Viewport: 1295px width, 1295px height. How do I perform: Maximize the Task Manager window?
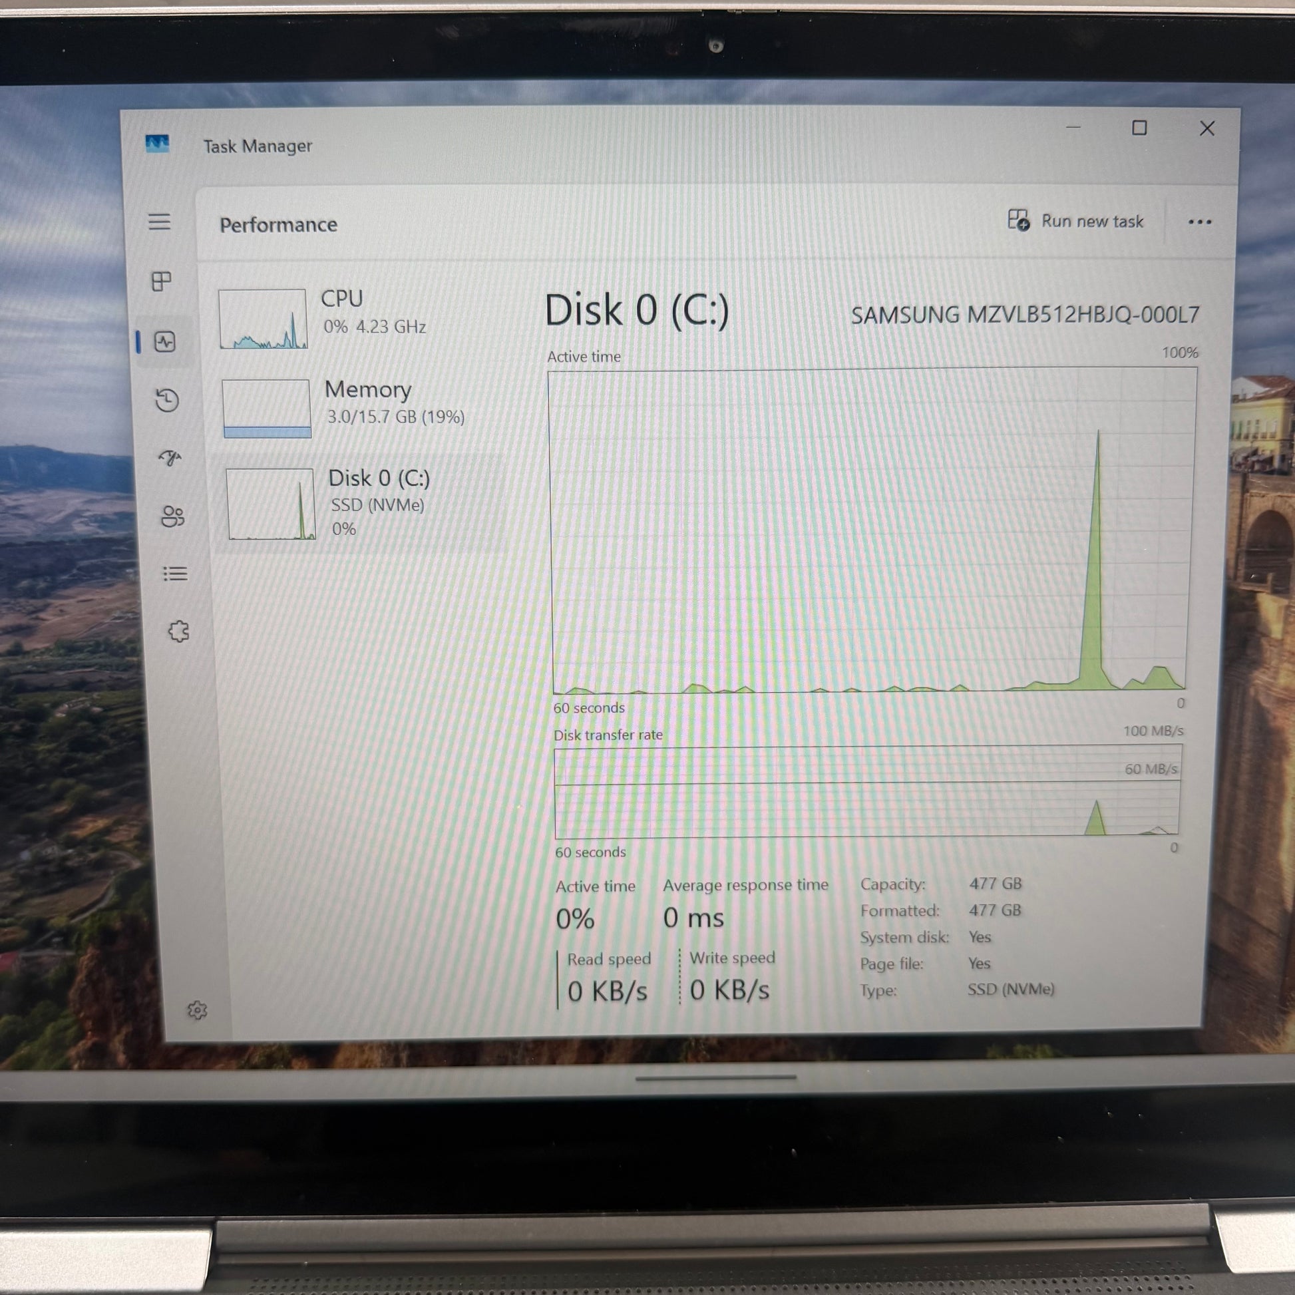click(1139, 128)
